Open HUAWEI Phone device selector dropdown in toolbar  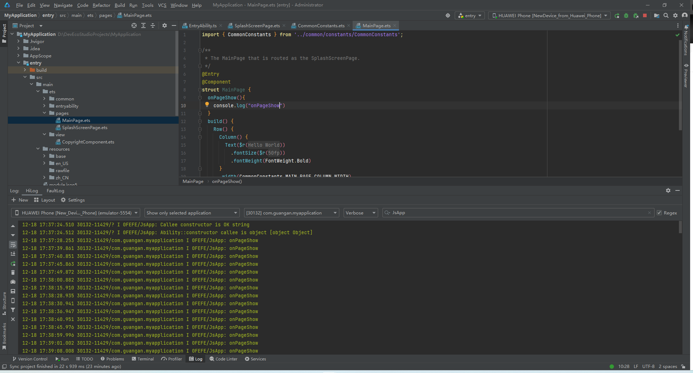549,15
